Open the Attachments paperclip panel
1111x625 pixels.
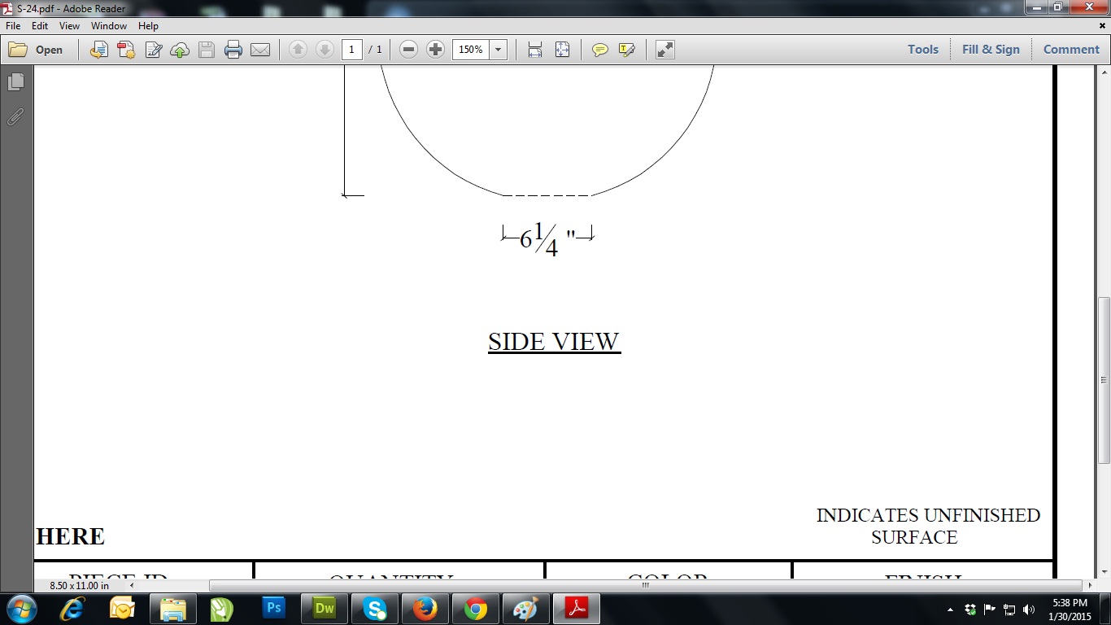click(15, 117)
